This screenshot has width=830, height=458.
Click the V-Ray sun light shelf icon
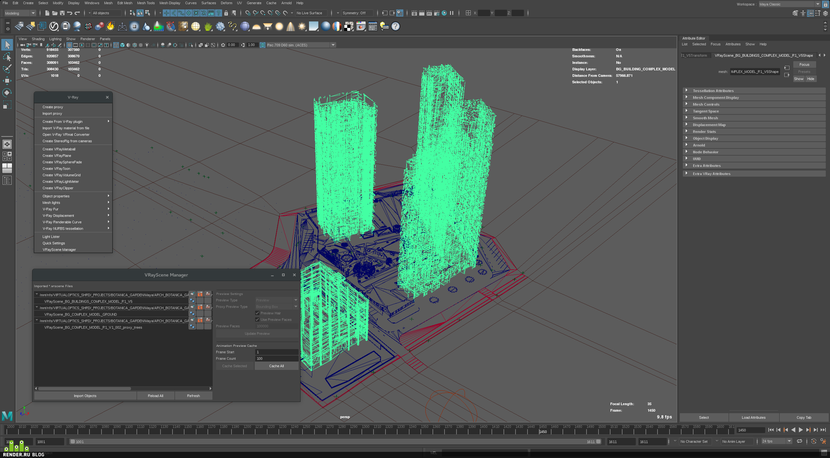coord(302,26)
